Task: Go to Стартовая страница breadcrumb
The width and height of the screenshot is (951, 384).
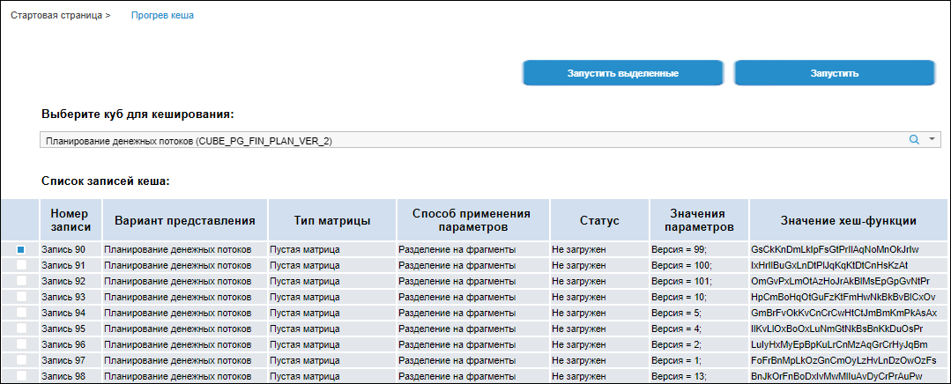Action: click(x=57, y=16)
